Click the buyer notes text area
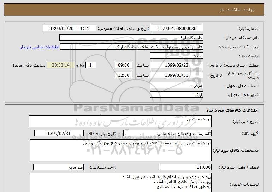 click(120, 182)
